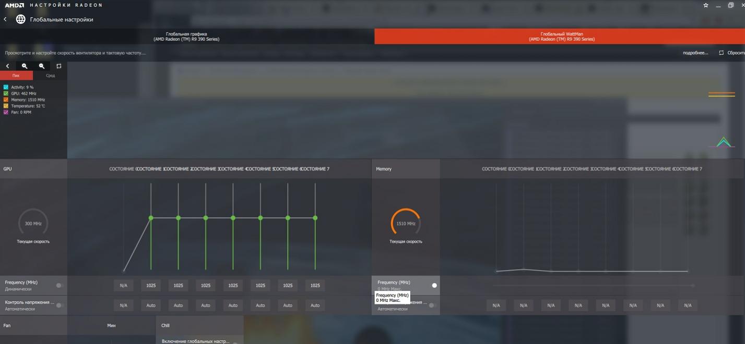745x344 pixels.
Task: Click the GPU state 1 frequency 1025 field
Action: pos(151,285)
